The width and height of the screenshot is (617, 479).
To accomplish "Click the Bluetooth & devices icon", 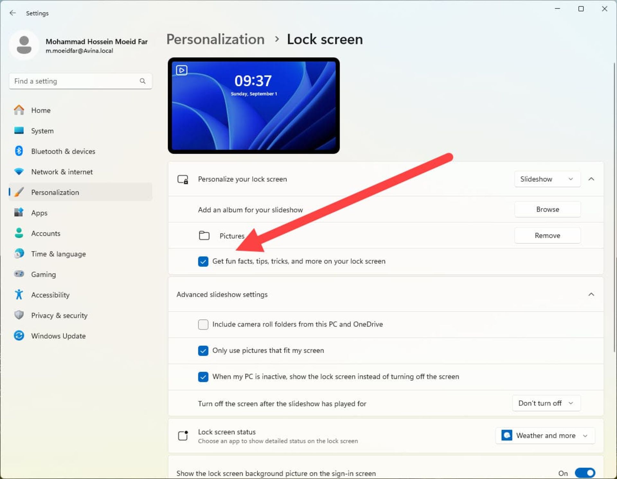I will pos(19,151).
